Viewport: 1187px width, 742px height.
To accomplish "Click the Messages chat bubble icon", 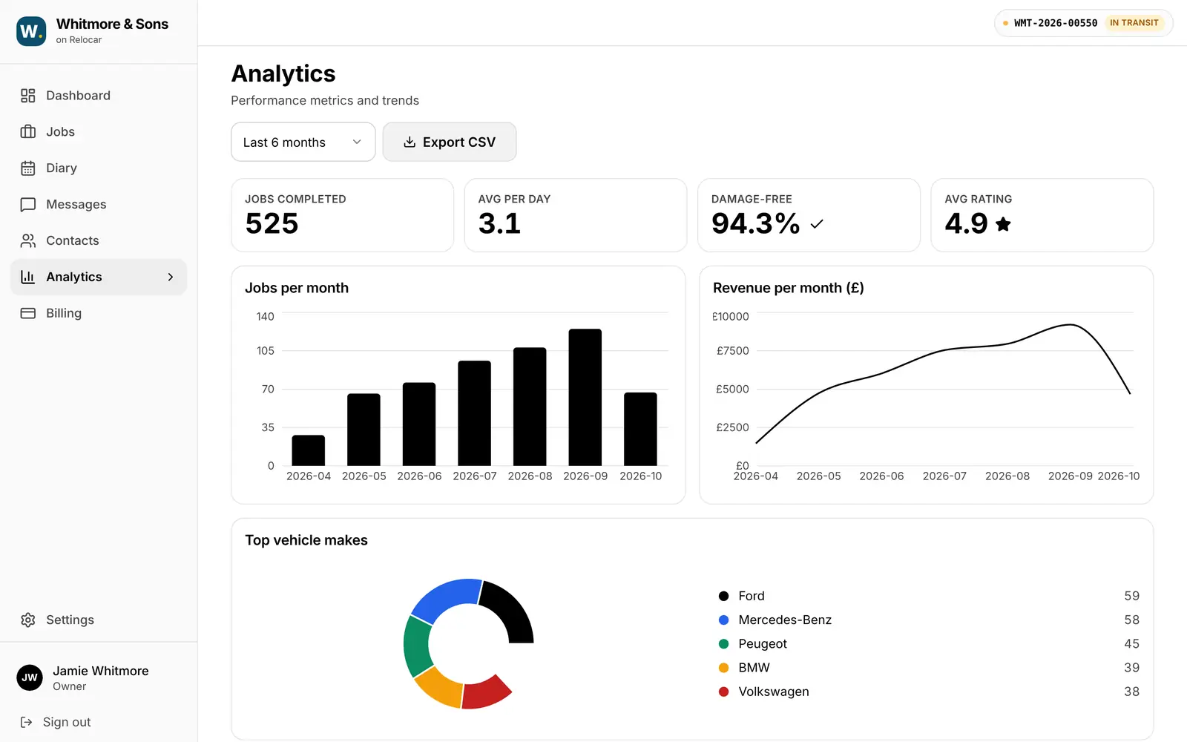I will point(28,205).
